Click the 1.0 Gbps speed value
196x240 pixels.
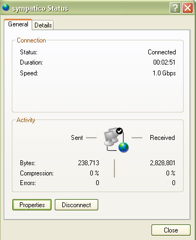164,73
